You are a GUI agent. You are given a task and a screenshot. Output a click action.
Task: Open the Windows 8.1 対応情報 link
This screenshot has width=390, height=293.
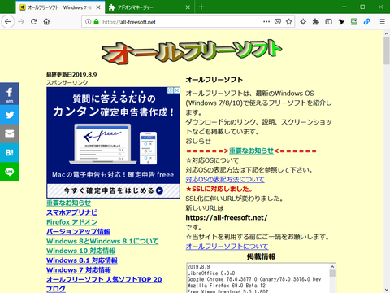82,260
